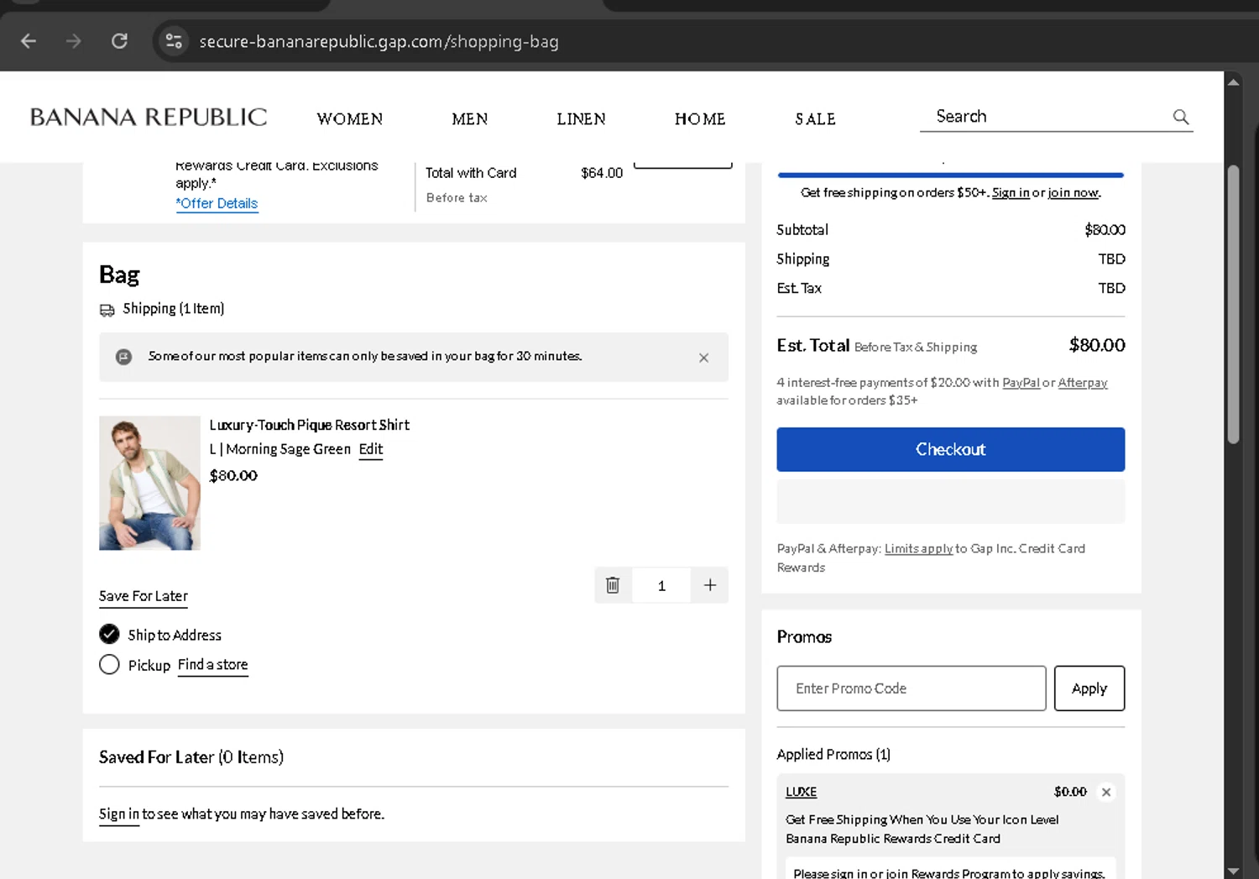Click the address bar URL

(x=379, y=41)
